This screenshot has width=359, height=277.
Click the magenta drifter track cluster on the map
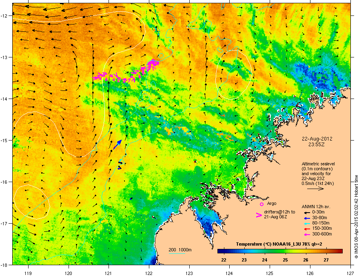click(126, 71)
